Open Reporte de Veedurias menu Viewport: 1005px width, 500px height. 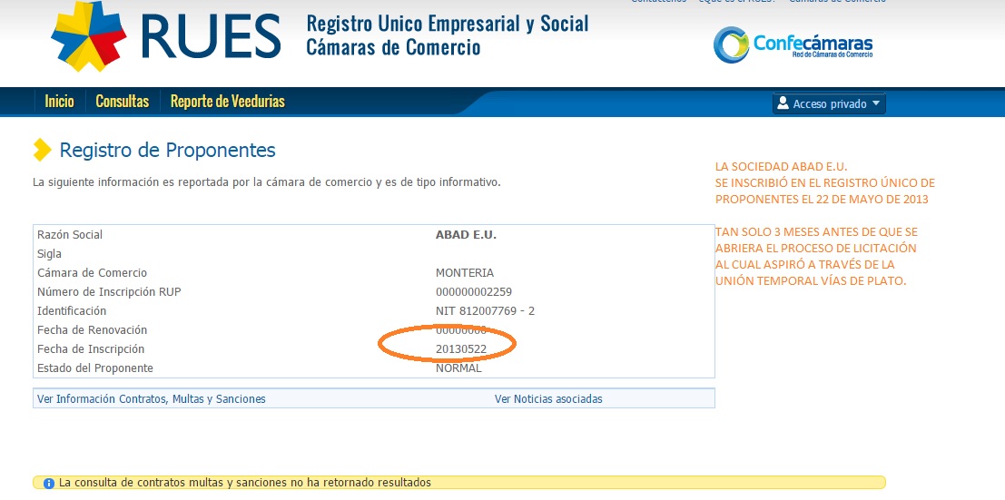(x=228, y=102)
